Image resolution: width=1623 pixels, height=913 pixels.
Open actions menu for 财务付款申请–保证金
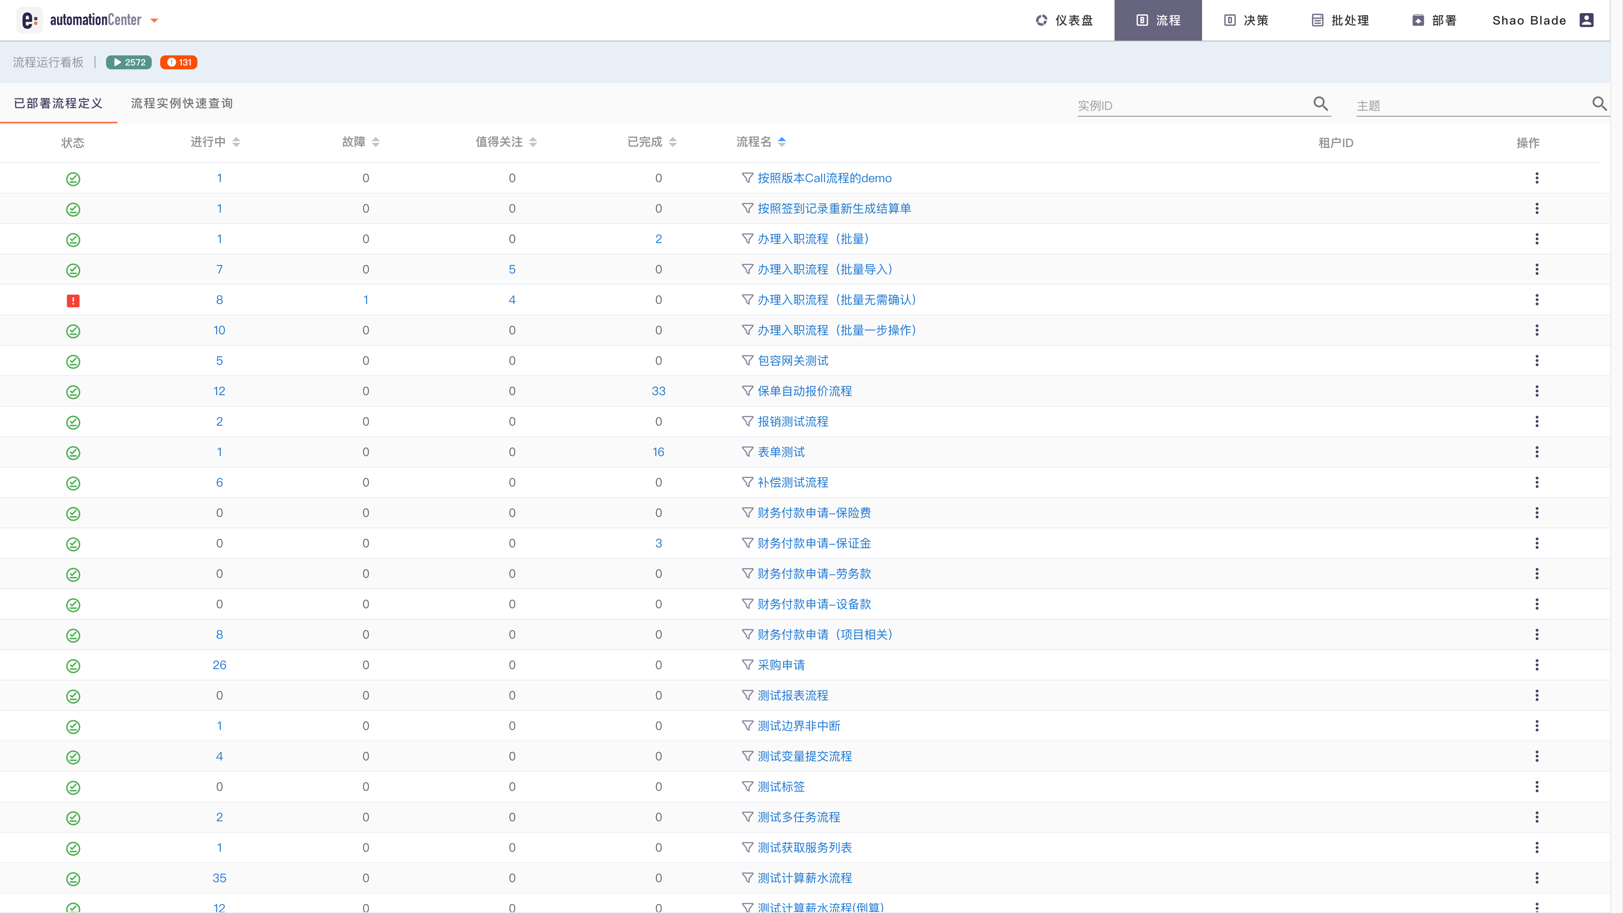tap(1537, 543)
